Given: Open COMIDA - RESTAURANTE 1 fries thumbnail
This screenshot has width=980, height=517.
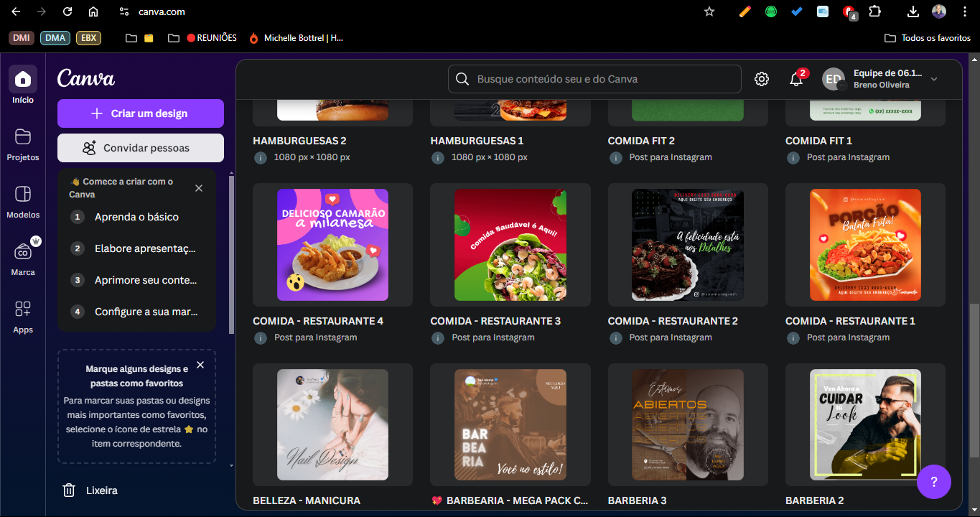Looking at the screenshot, I should coord(865,245).
